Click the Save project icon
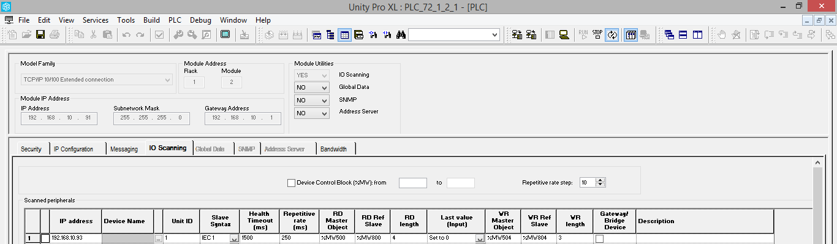 pyautogui.click(x=40, y=35)
